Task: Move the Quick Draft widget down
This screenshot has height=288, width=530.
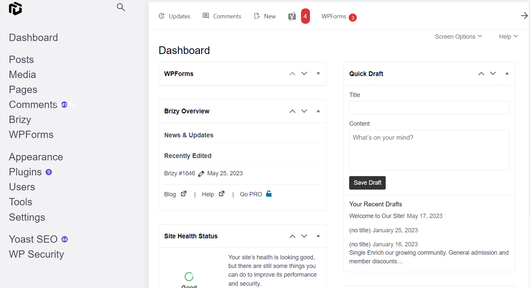Action: [493, 74]
